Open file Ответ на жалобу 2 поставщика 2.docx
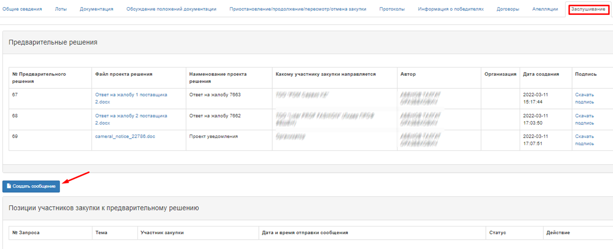Screen dimensions: 613x249 point(131,119)
